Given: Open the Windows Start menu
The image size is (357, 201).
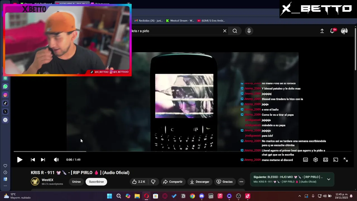Looking at the screenshot, I should click(x=110, y=196).
